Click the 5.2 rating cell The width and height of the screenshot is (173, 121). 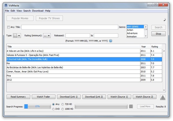156,72
